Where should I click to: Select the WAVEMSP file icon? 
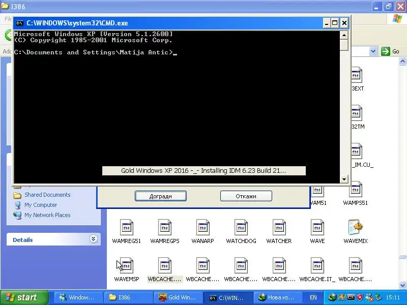126,265
